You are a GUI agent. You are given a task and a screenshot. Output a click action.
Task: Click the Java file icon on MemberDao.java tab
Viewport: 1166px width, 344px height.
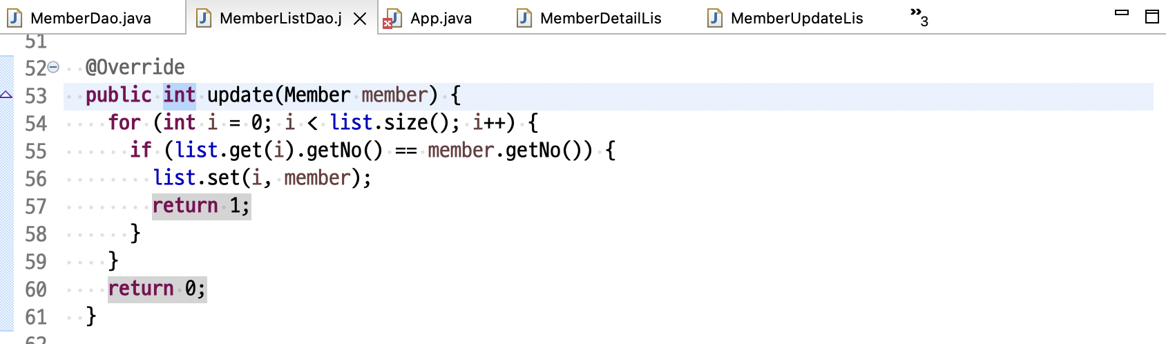pos(15,18)
